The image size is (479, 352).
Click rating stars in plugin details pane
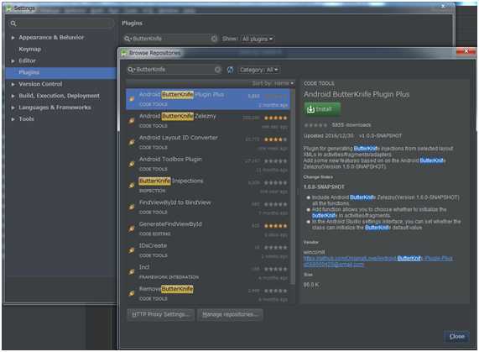coord(315,125)
